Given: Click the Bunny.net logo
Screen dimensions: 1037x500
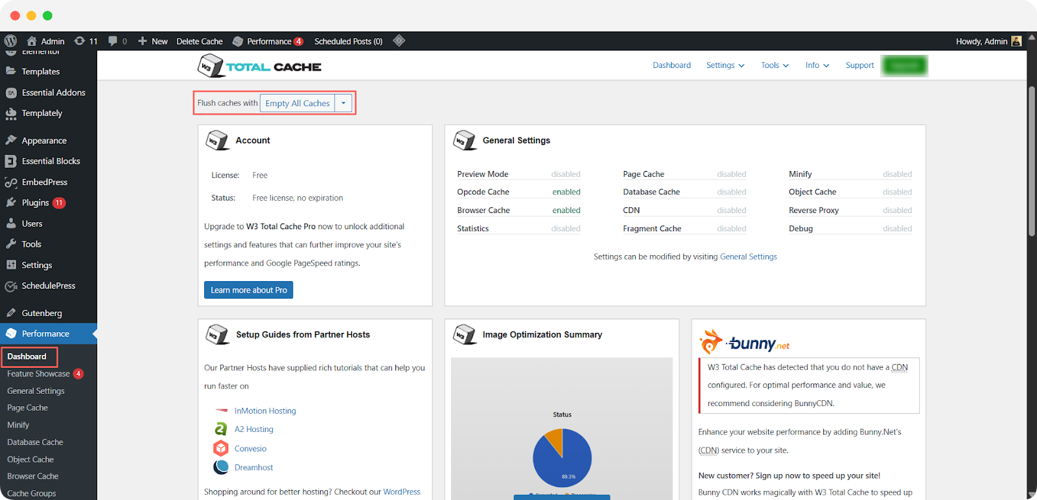Looking at the screenshot, I should point(744,341).
